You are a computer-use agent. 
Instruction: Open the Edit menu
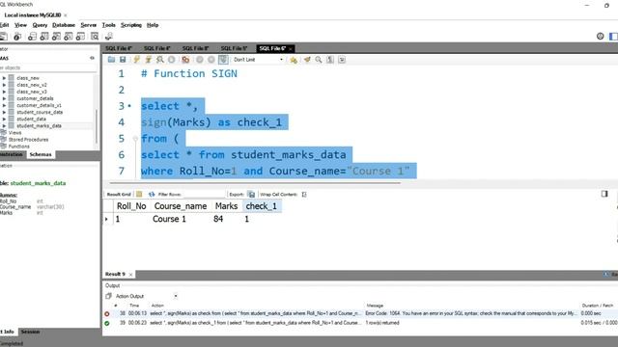[4, 25]
